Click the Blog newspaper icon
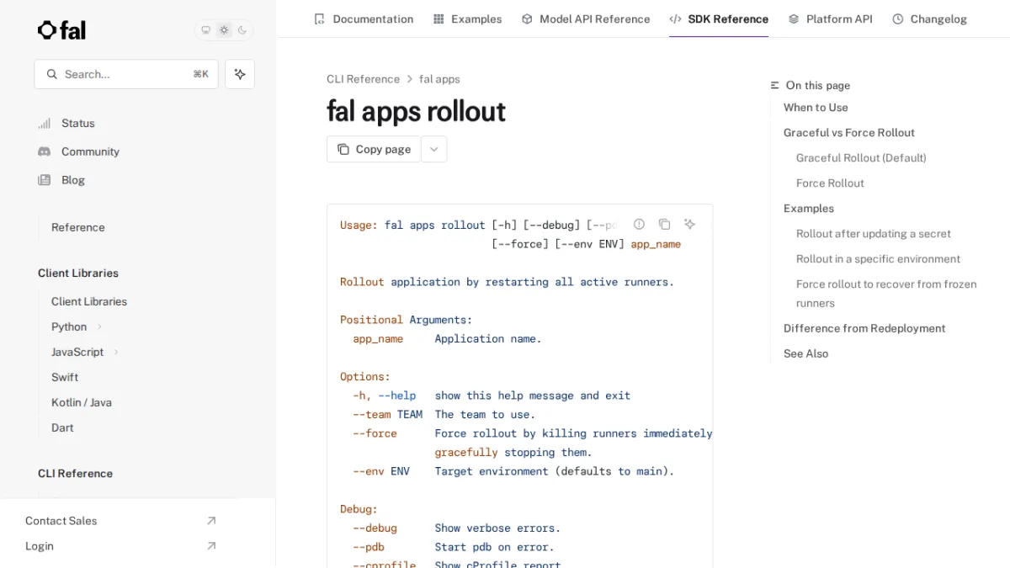The height and width of the screenshot is (568, 1010). tap(45, 180)
